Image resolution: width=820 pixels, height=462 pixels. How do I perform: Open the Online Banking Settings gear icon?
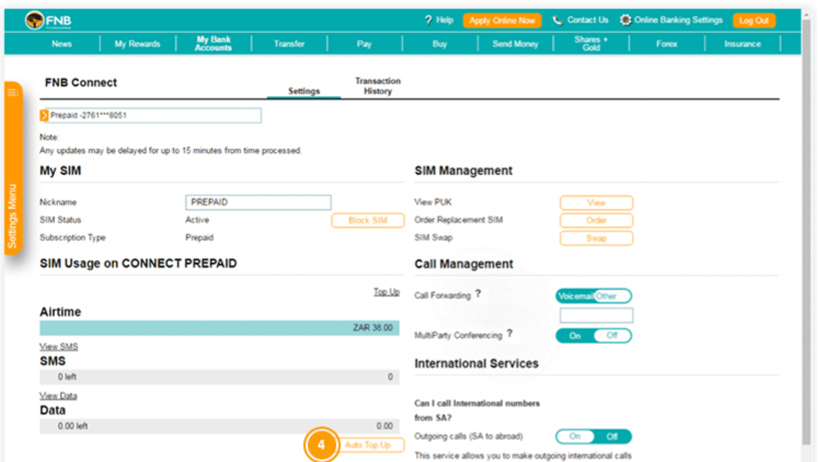tap(625, 20)
